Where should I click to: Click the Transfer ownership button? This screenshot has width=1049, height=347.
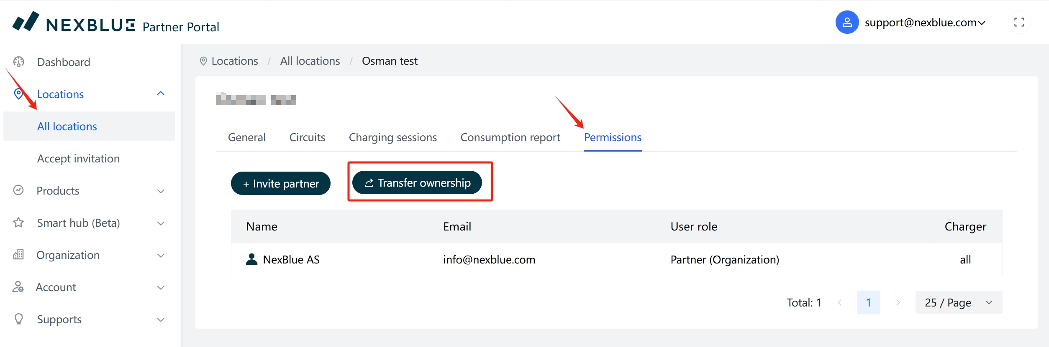pyautogui.click(x=417, y=183)
